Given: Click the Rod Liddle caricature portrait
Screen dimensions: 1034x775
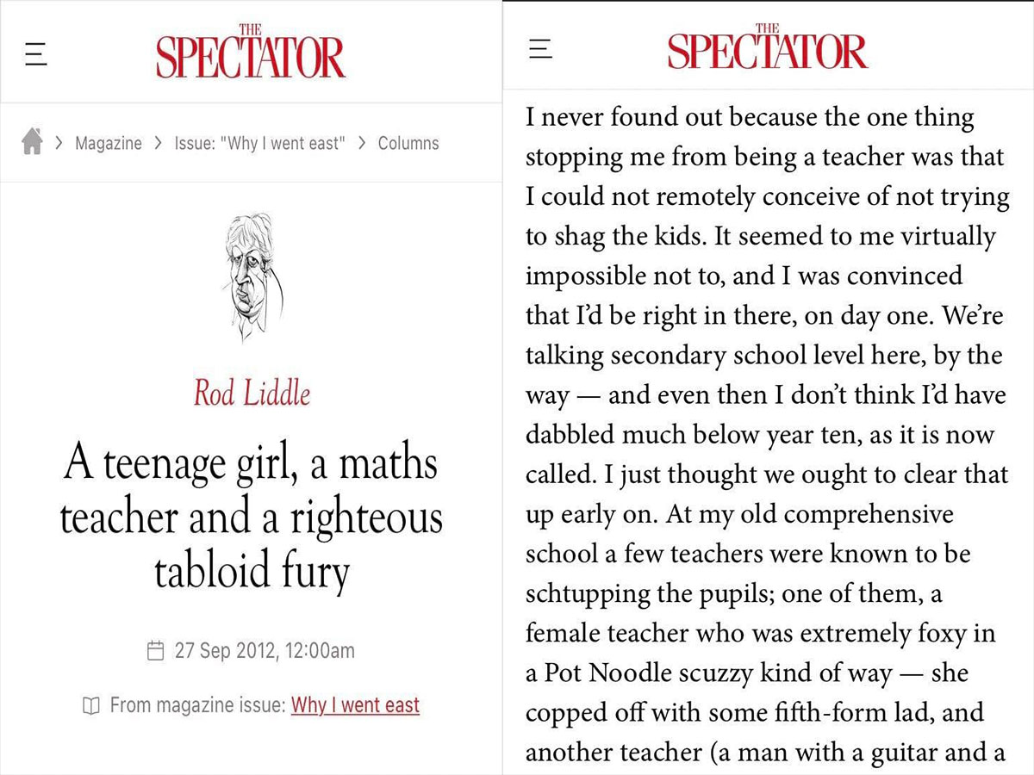Looking at the screenshot, I should (x=250, y=278).
